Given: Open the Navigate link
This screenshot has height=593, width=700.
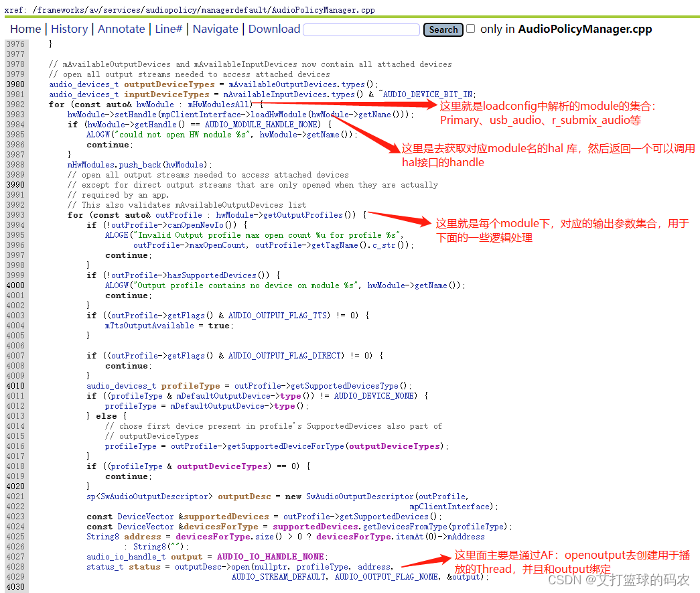Looking at the screenshot, I should 215,29.
